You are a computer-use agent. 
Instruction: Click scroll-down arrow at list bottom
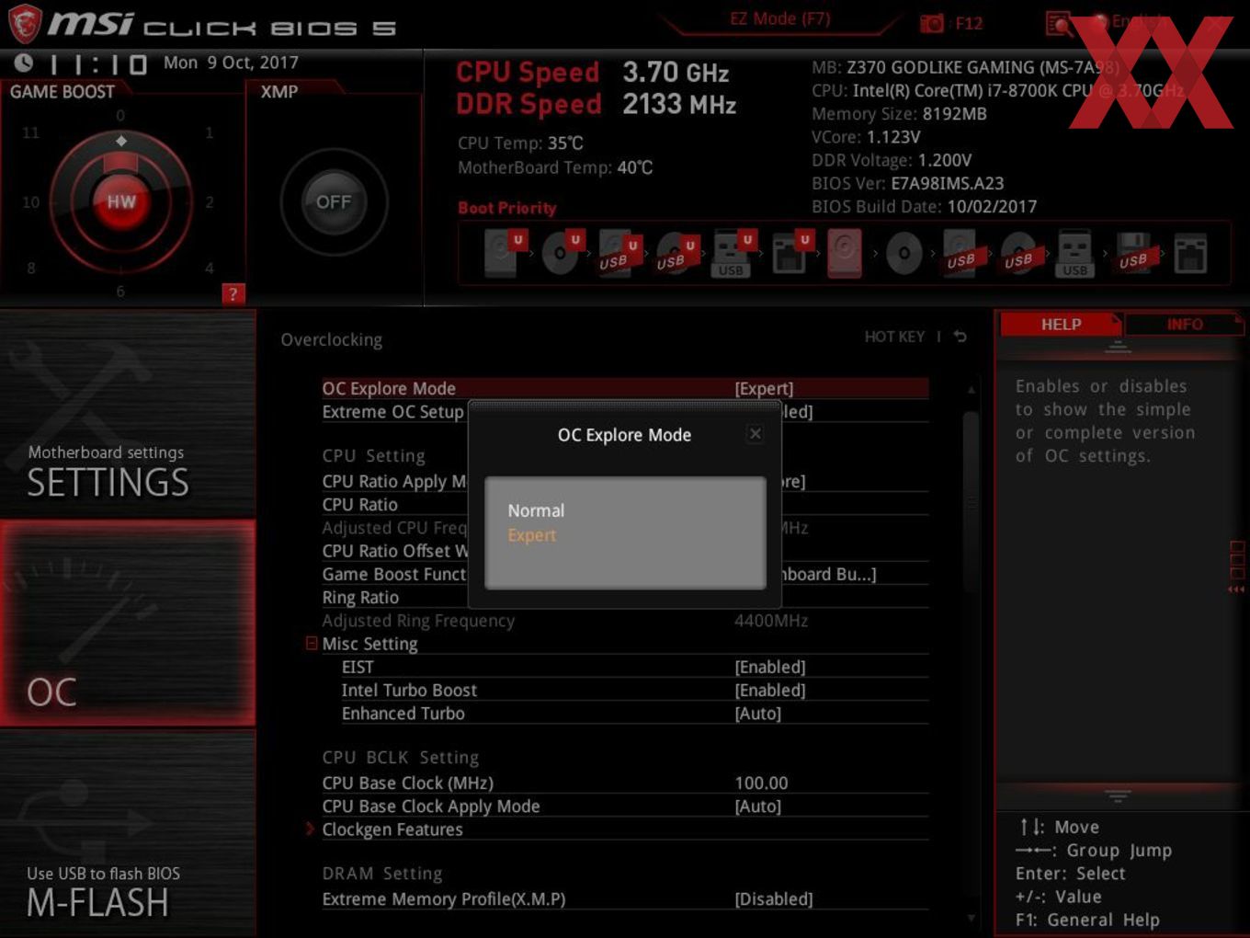pyautogui.click(x=971, y=918)
